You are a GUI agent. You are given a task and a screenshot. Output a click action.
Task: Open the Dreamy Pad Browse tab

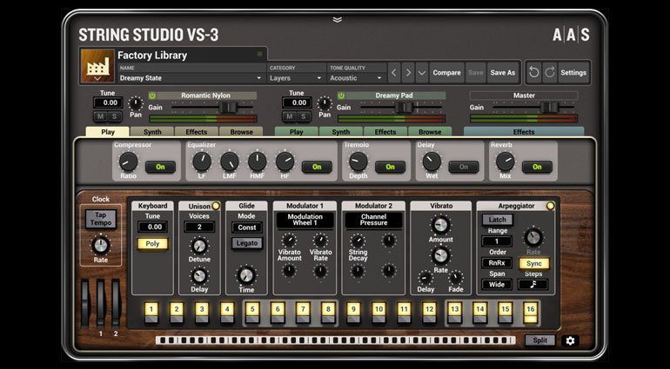(430, 132)
